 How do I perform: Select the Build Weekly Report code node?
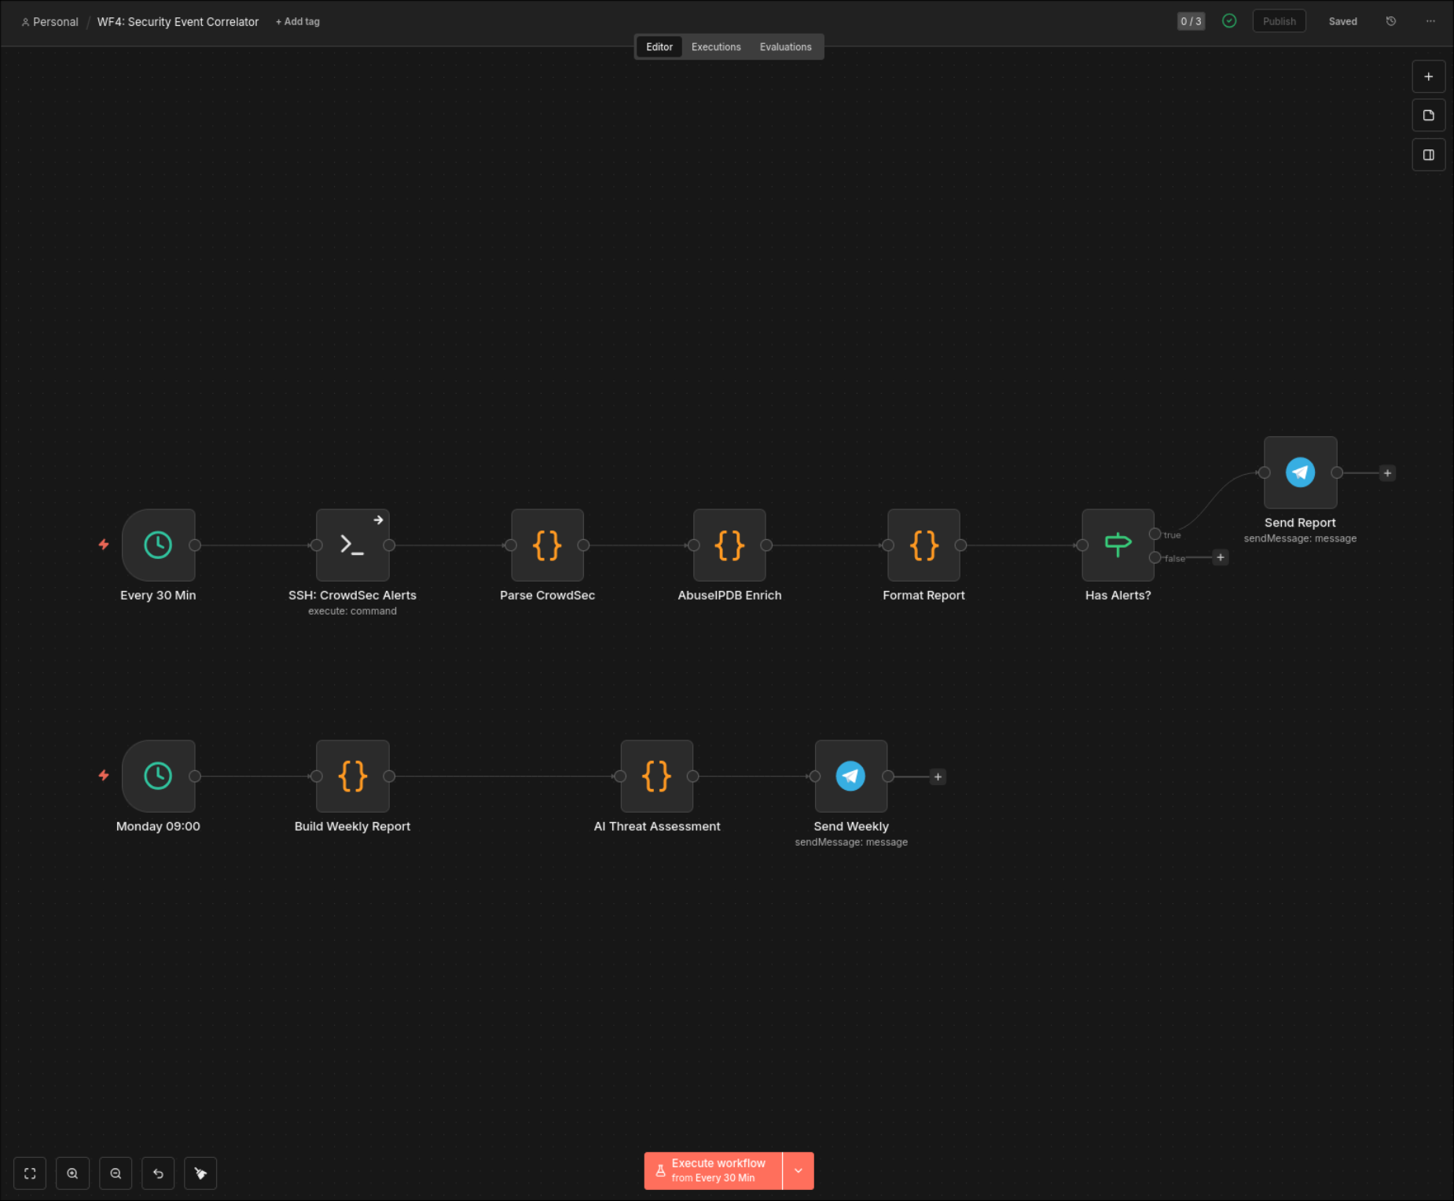click(x=352, y=776)
